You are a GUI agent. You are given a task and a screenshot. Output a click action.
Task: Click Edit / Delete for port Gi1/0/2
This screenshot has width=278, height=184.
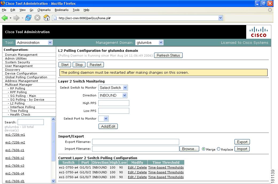tap(137, 172)
